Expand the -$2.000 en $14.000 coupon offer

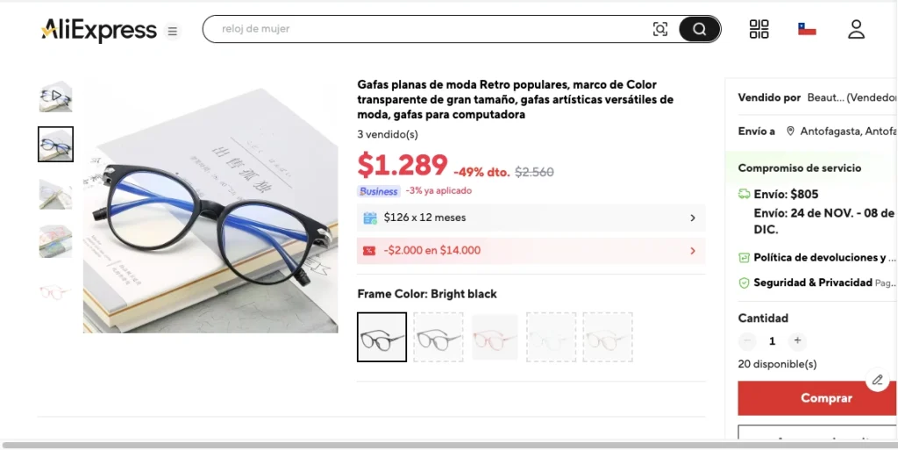[x=531, y=251]
